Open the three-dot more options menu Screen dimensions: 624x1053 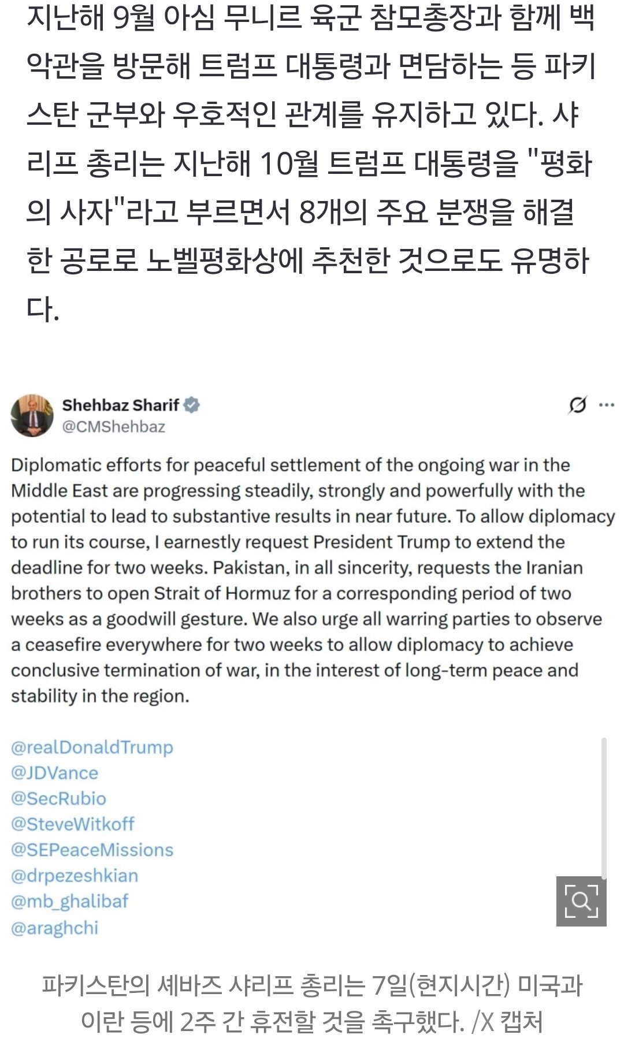pyautogui.click(x=607, y=405)
